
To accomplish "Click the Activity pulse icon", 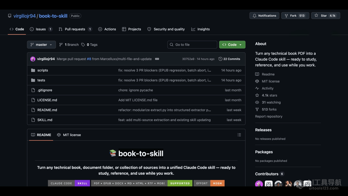I will [x=257, y=88].
